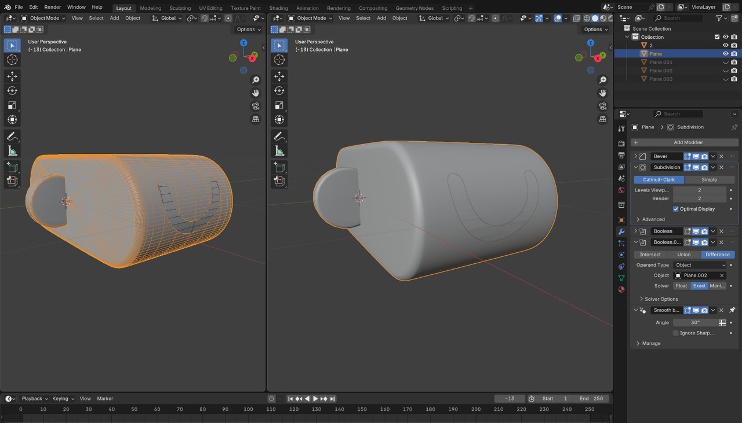Click the End frame field in timeline
Screen dimensions: 742x423
tap(592, 399)
